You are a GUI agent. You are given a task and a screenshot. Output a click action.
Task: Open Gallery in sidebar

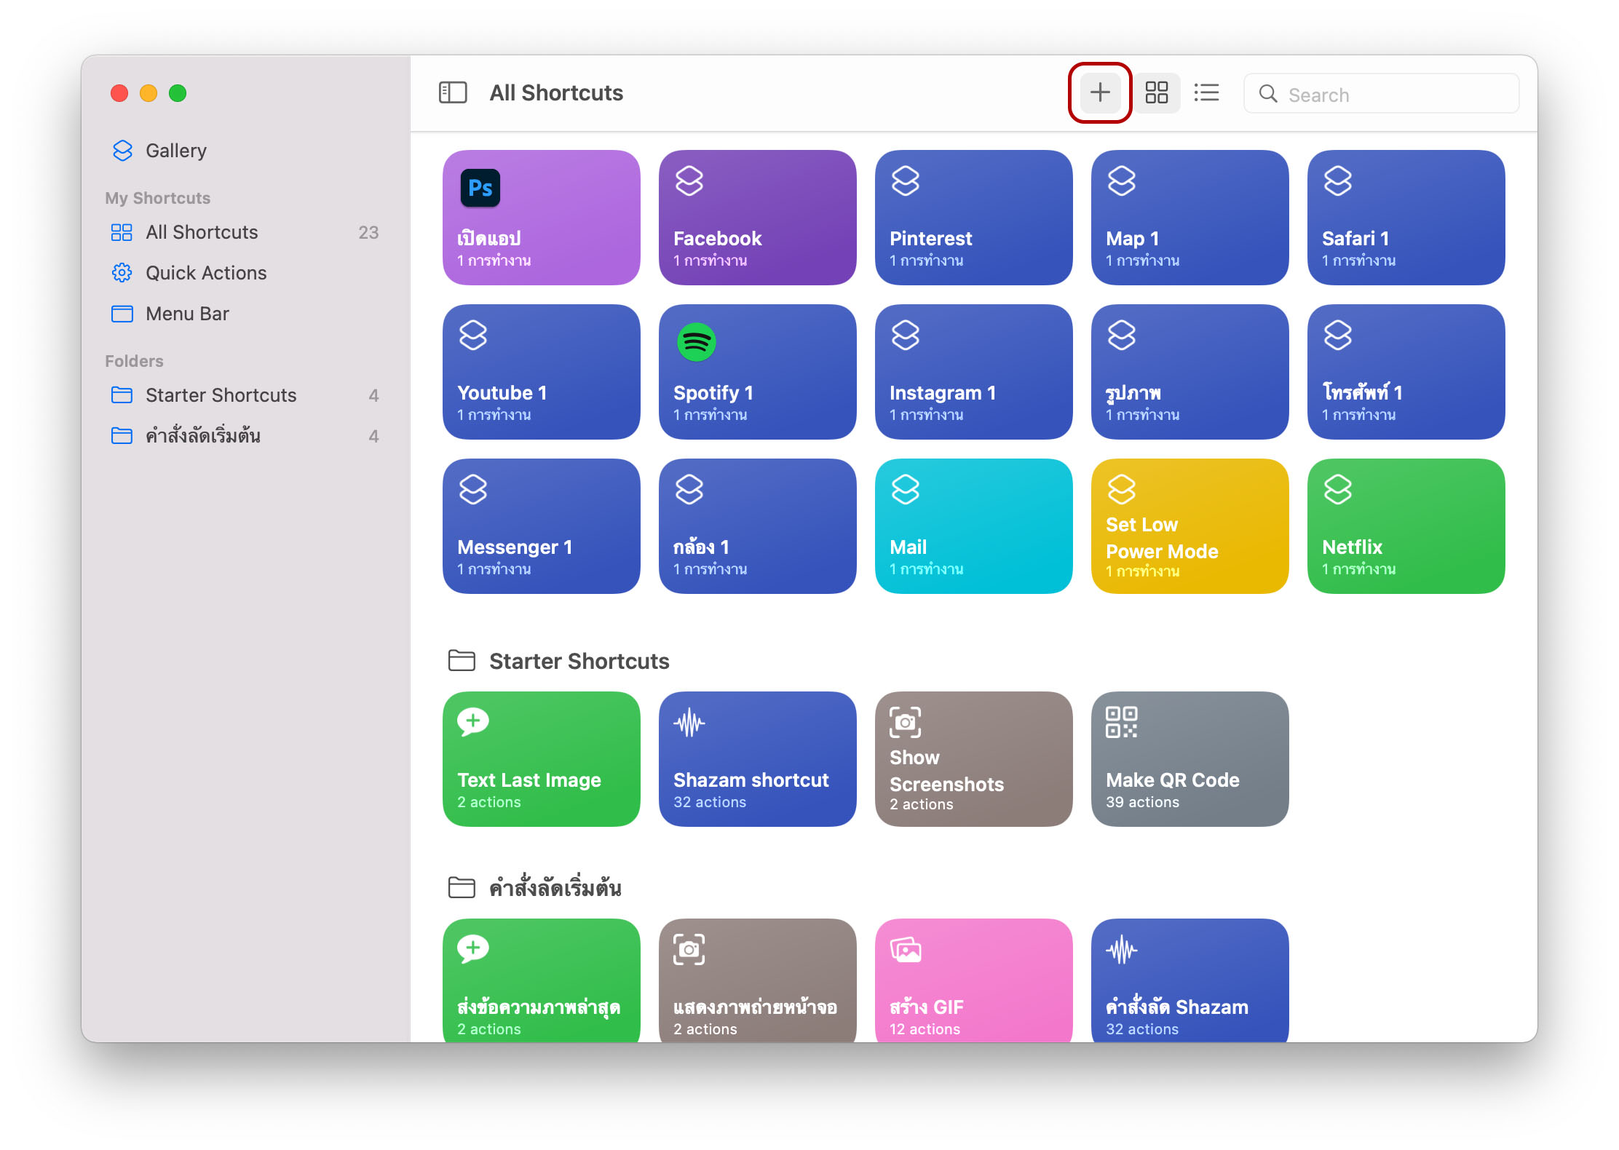175,151
